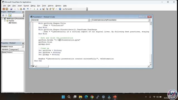Open the View menu

pos(14,6)
